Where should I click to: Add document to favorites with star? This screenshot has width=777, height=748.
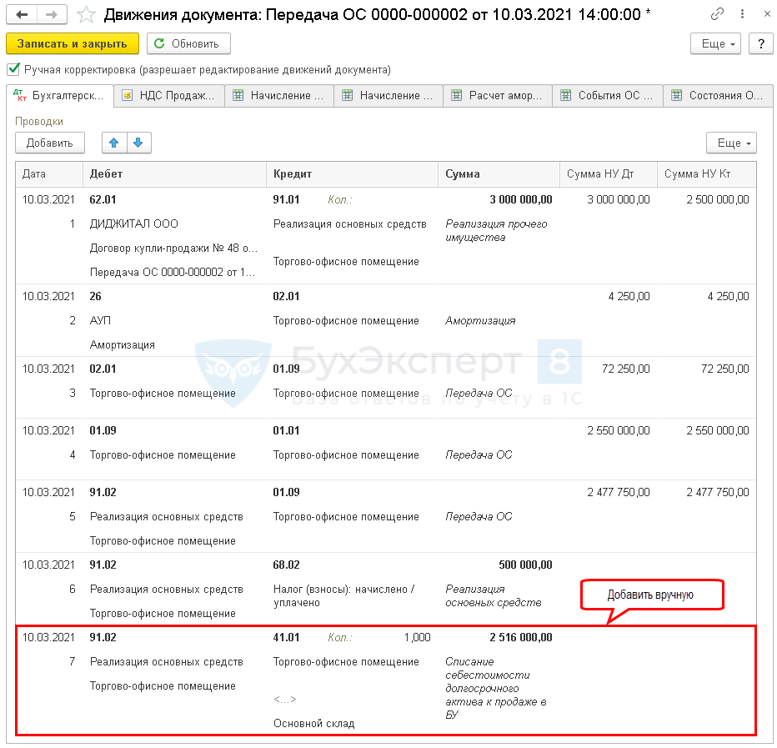[x=84, y=15]
